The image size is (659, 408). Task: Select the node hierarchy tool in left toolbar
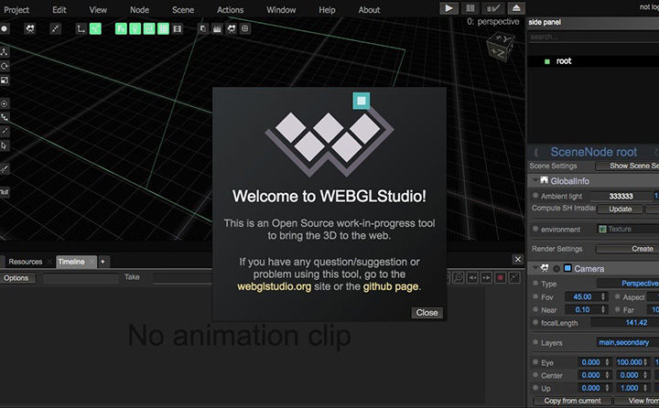click(5, 52)
